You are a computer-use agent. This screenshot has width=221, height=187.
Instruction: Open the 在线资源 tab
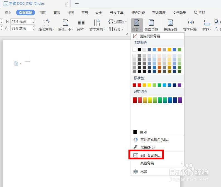coord(159,13)
